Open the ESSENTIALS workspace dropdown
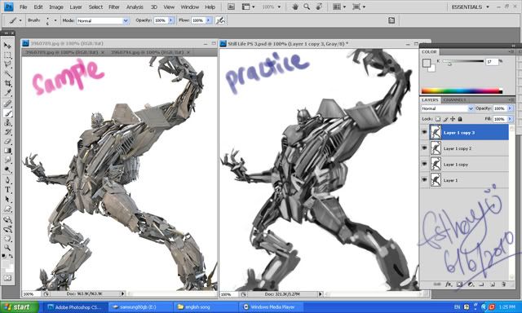 [471, 7]
